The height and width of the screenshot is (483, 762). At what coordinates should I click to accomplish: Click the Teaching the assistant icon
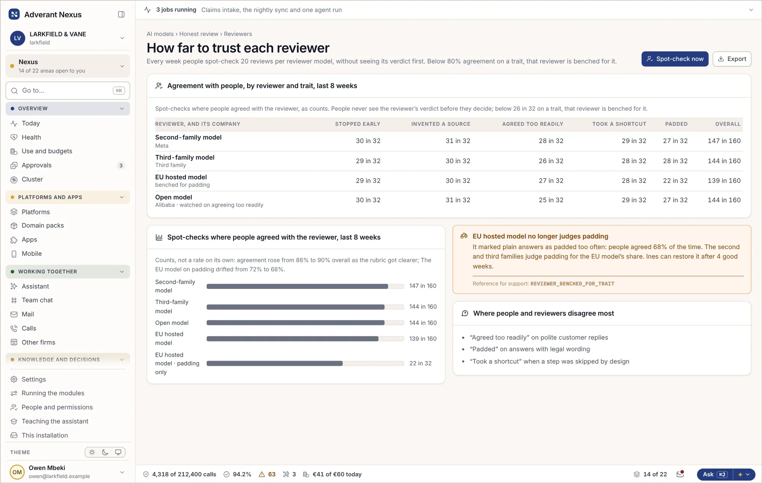pyautogui.click(x=14, y=421)
